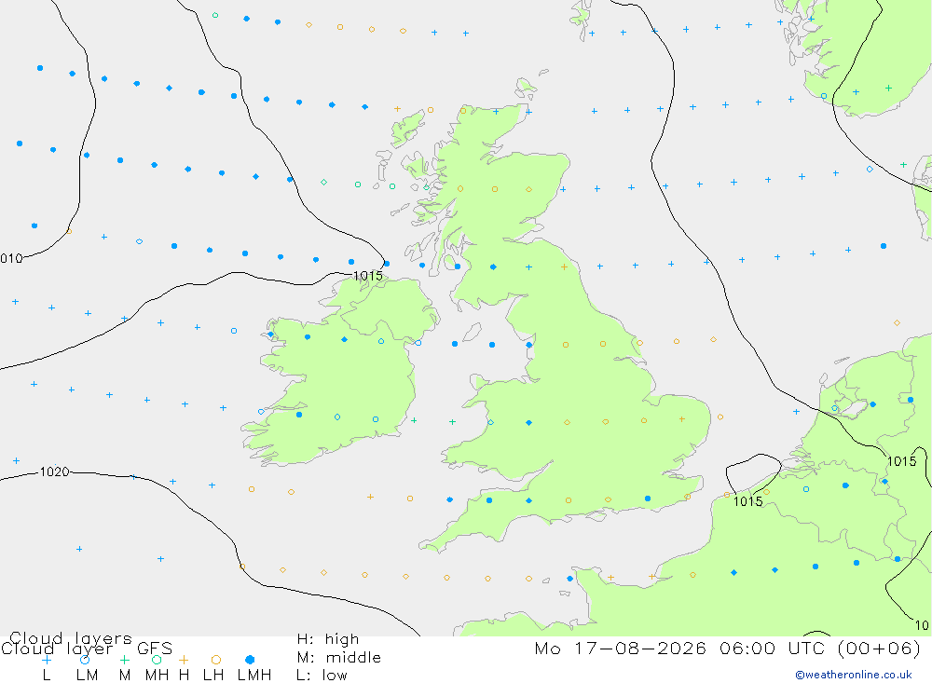Click the 'L: low' legend text

[322, 676]
